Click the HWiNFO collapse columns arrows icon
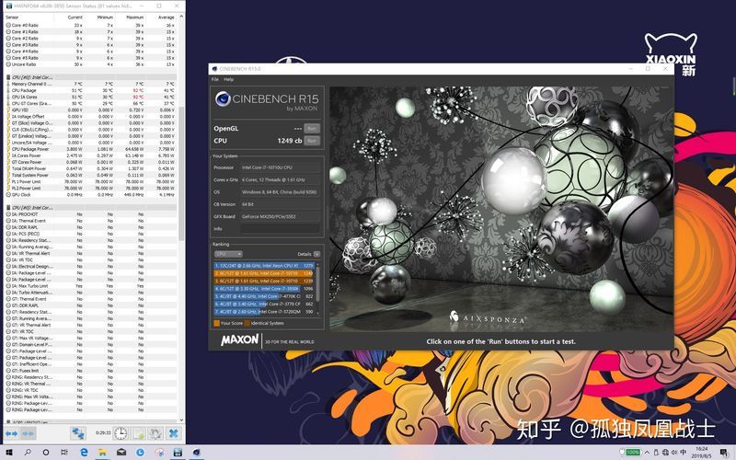 click(x=28, y=433)
